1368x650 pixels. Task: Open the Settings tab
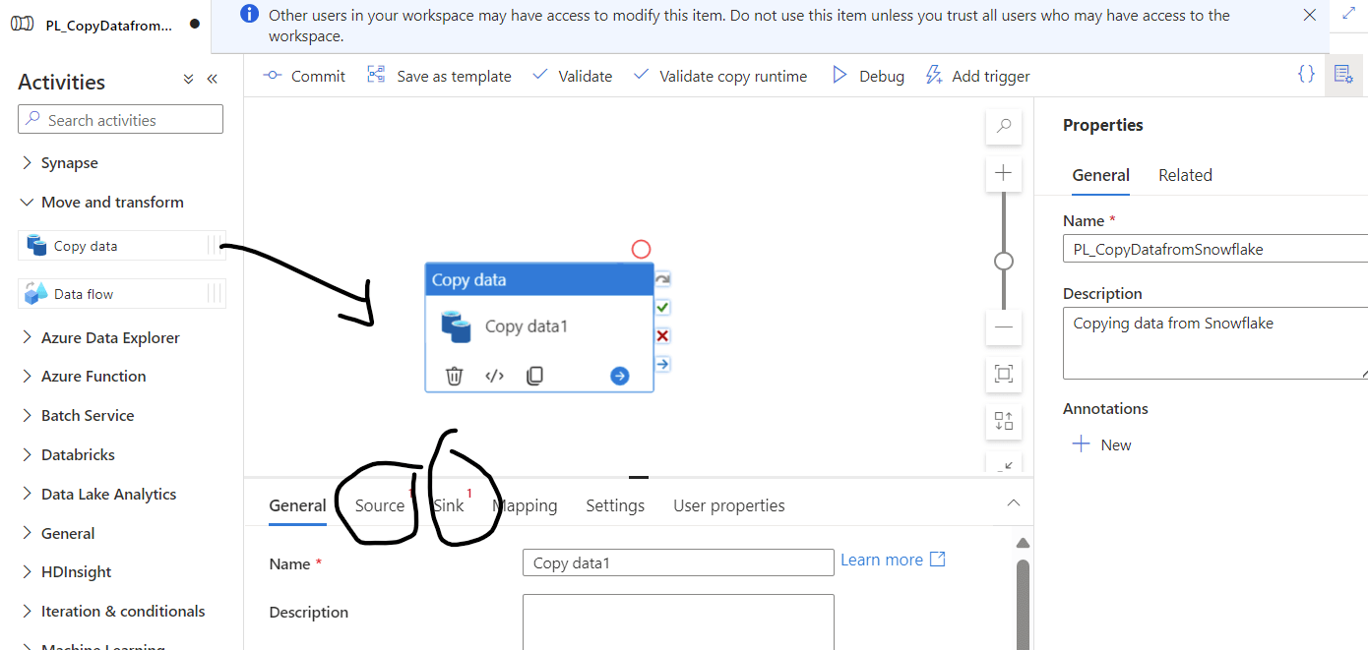tap(615, 505)
